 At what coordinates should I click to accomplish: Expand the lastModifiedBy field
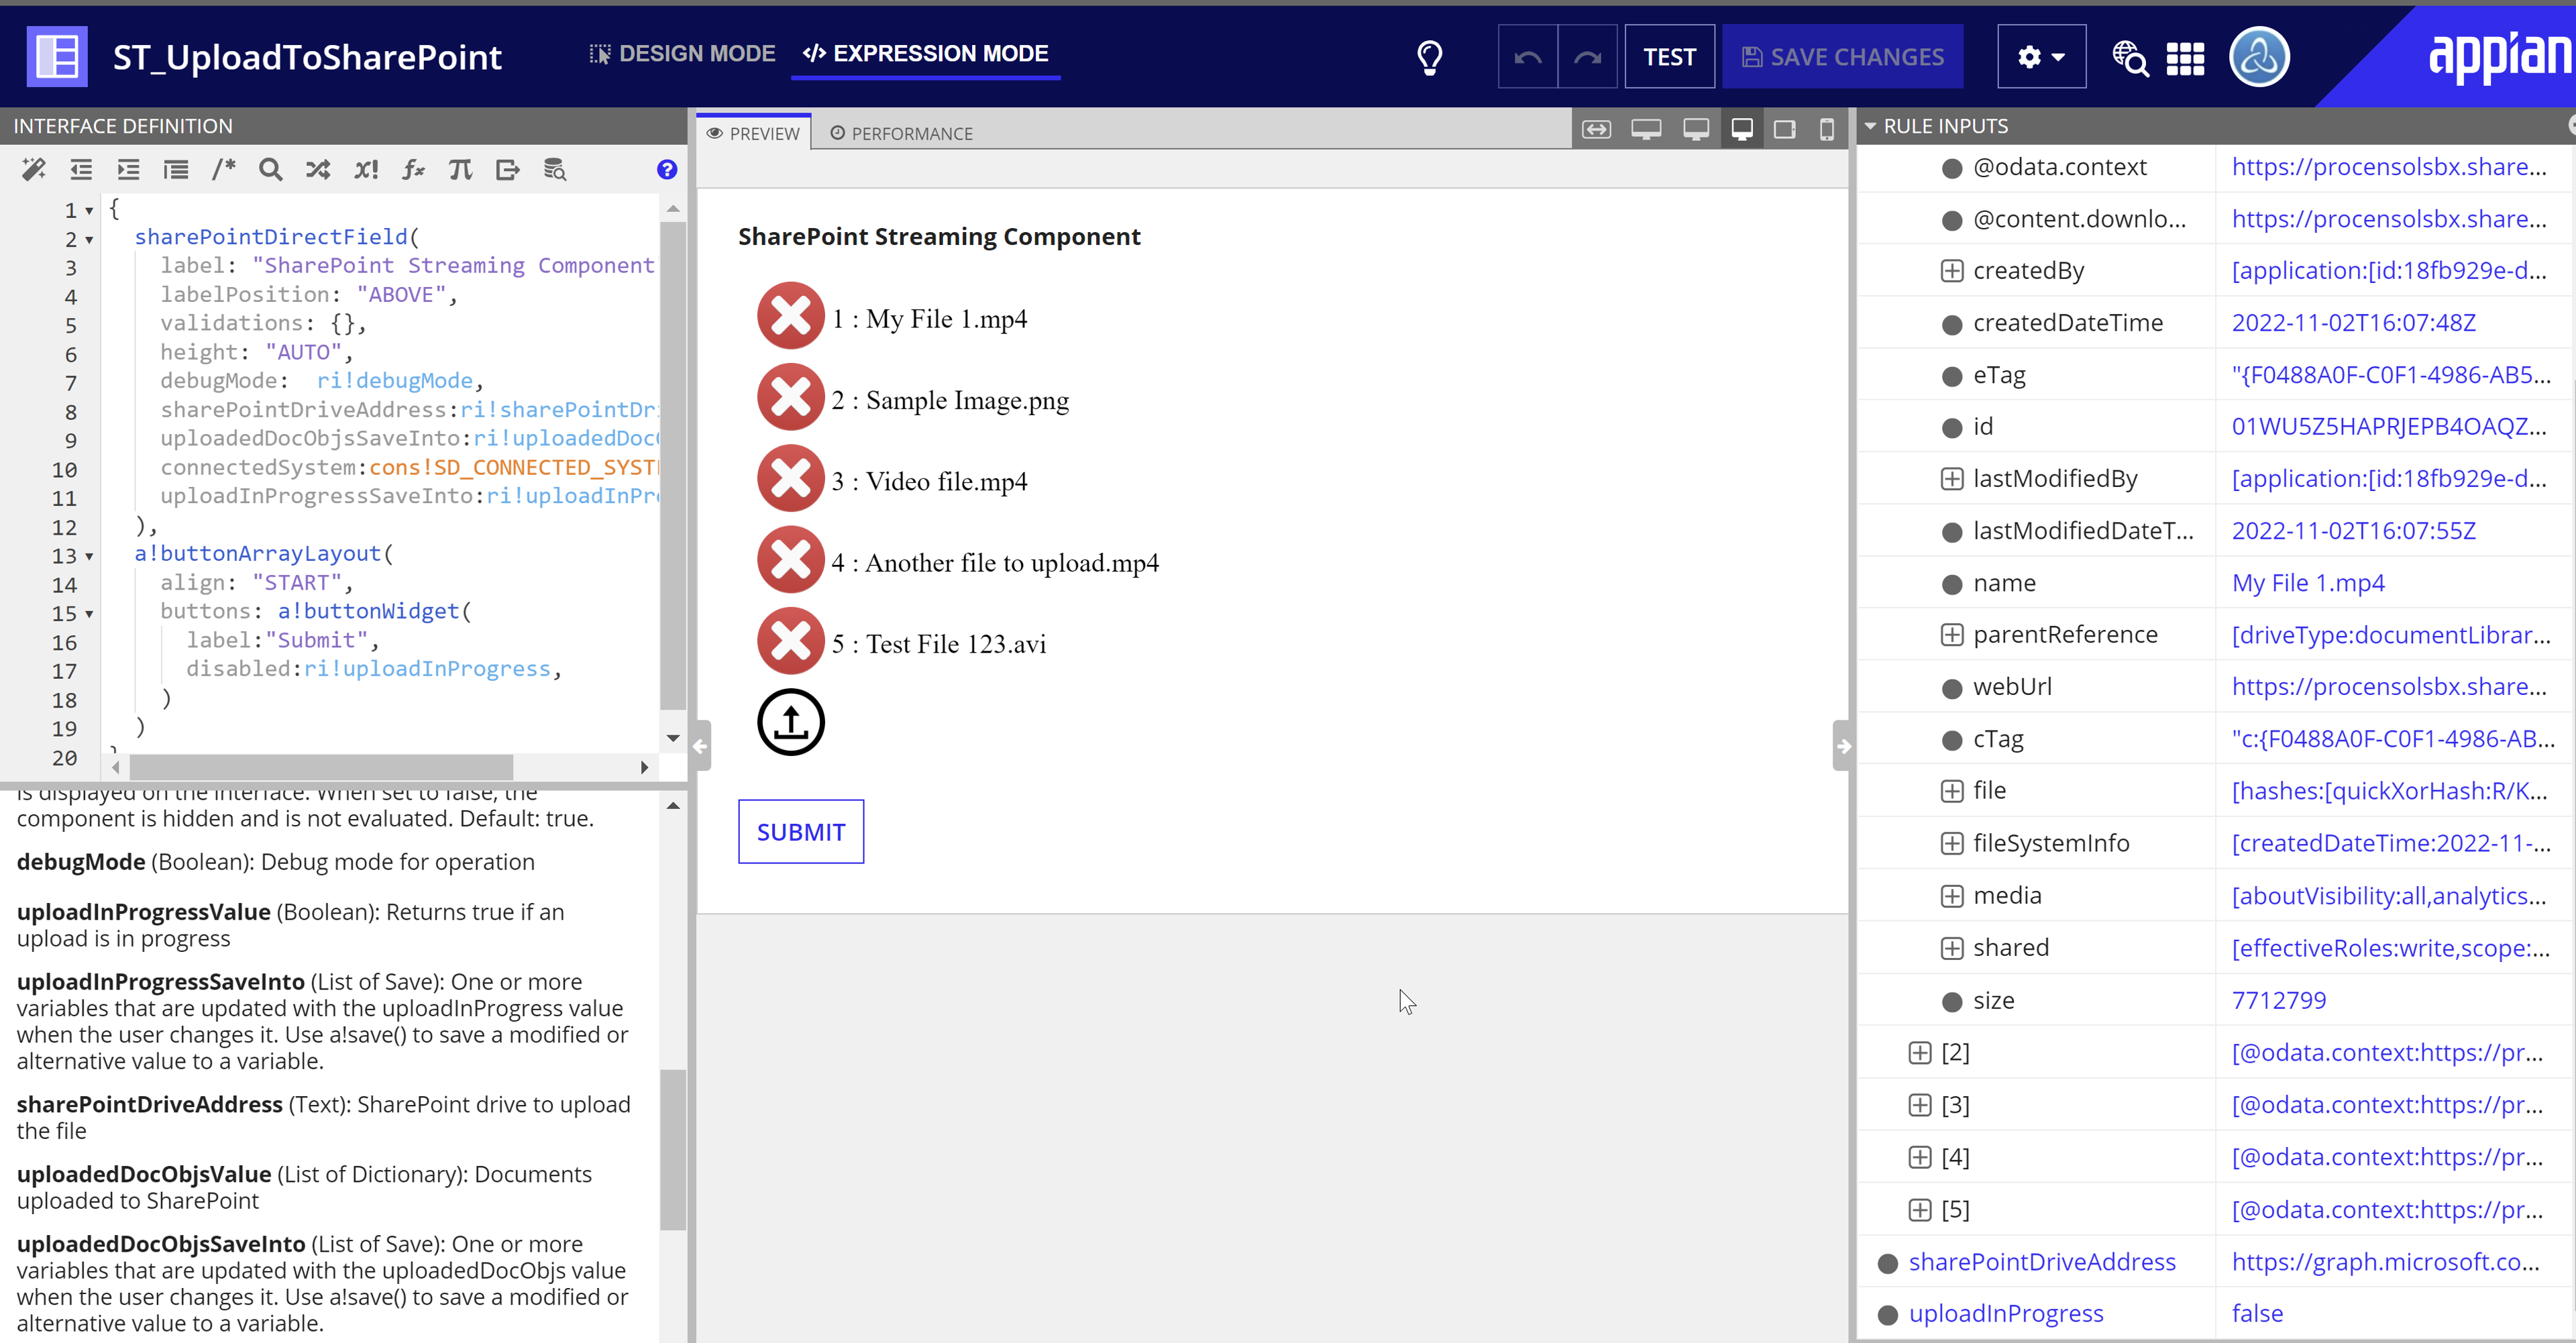1951,479
